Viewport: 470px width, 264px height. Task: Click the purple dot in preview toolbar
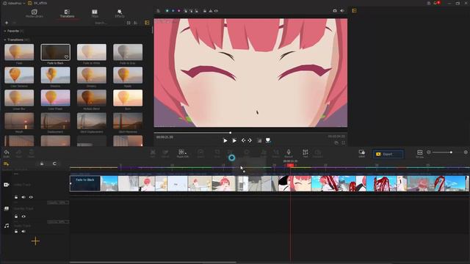179,11
